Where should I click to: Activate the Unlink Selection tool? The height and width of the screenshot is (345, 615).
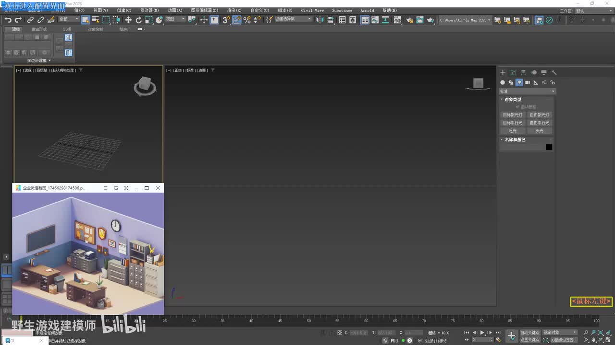click(40, 20)
